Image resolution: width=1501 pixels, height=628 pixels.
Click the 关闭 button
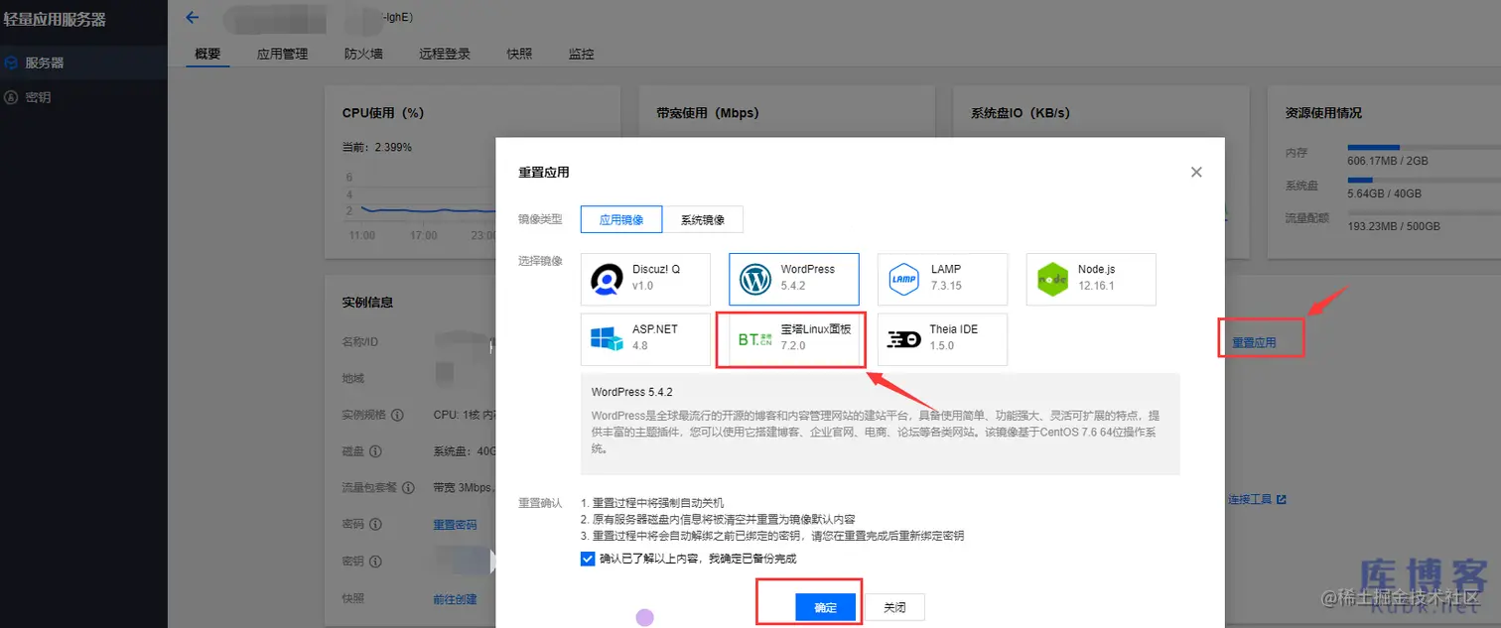[x=895, y=607]
